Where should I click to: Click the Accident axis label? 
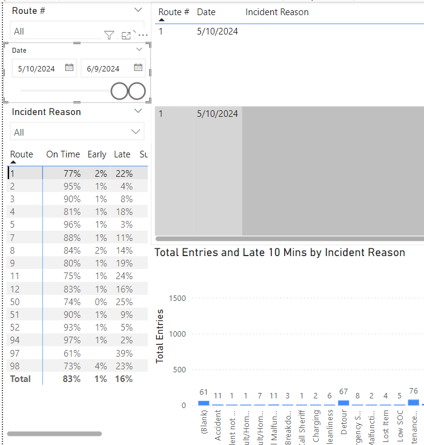coord(218,425)
